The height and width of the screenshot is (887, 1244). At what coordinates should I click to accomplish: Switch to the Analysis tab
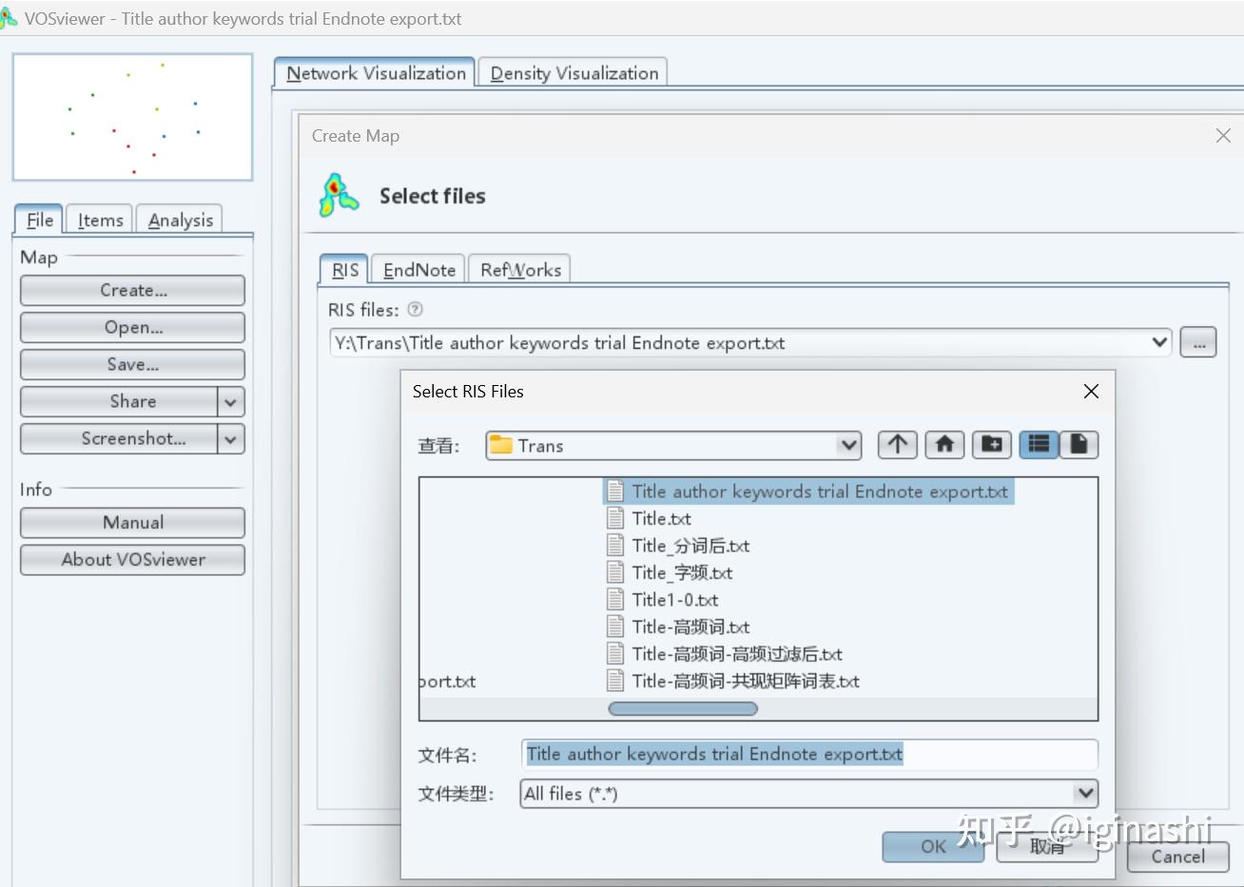coord(179,219)
